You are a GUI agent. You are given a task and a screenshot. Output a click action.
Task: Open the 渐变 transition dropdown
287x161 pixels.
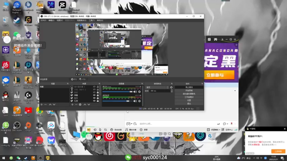(157, 87)
